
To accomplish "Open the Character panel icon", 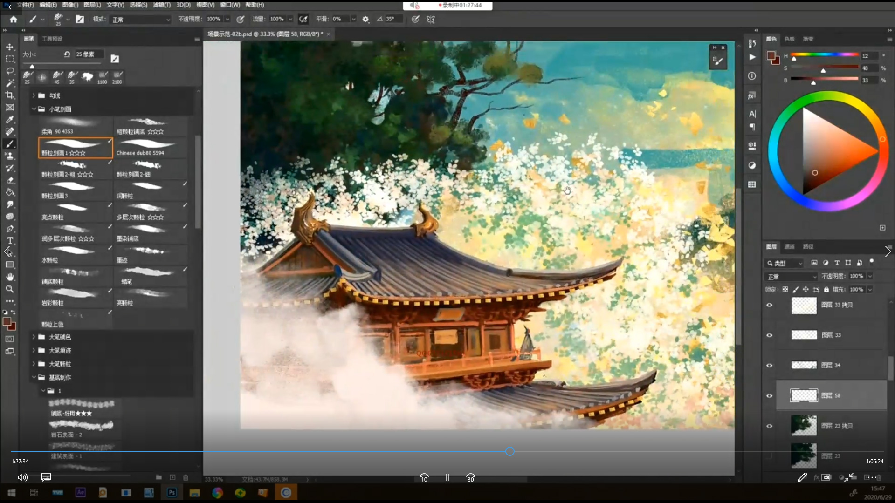I will point(752,114).
